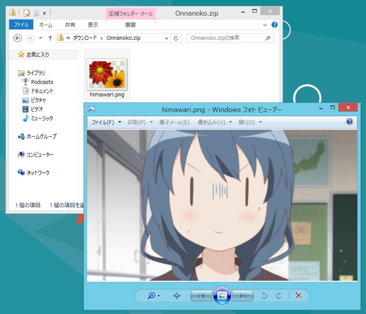Screen dimensions: 366x314
Task: Expand the dropdown arrow next to 印刷(P)
Action: (x=151, y=122)
